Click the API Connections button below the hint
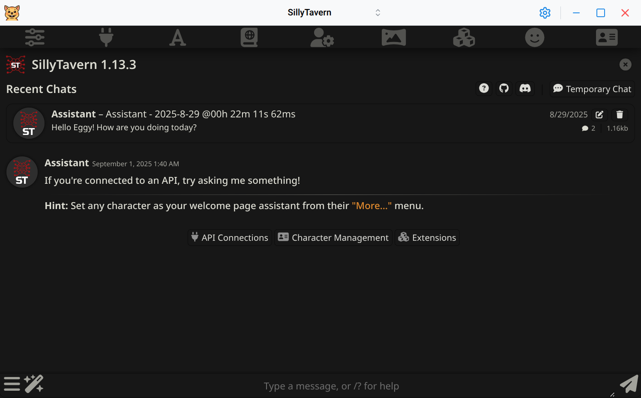Screen dimensions: 641x398 pyautogui.click(x=230, y=237)
